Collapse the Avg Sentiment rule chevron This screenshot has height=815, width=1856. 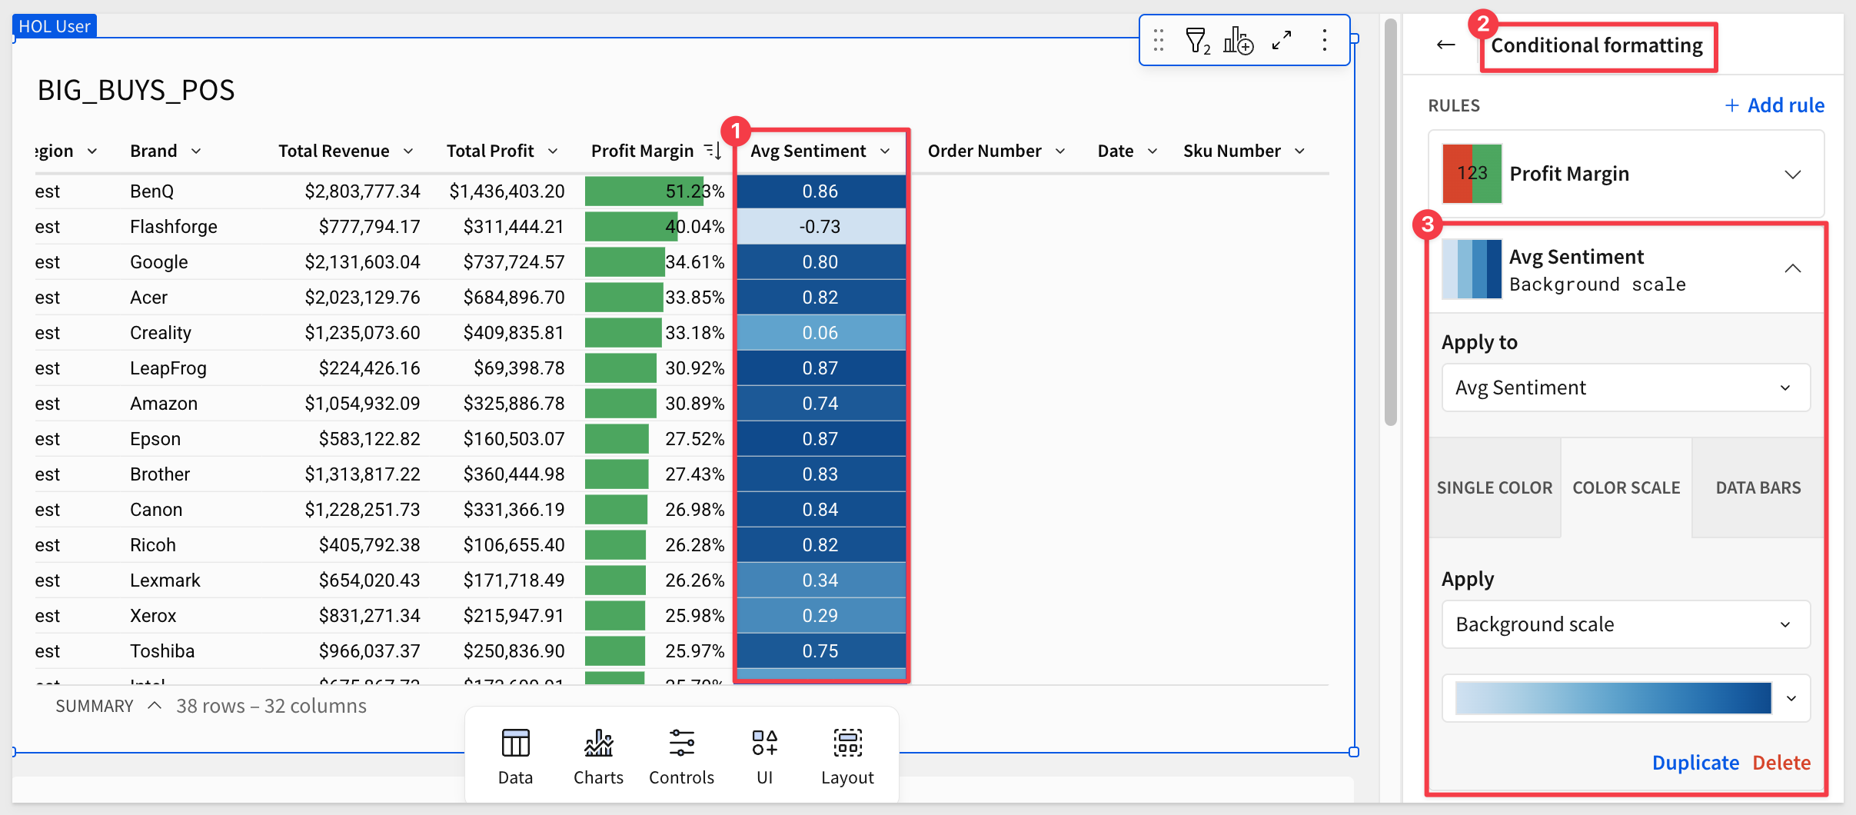pos(1793,268)
